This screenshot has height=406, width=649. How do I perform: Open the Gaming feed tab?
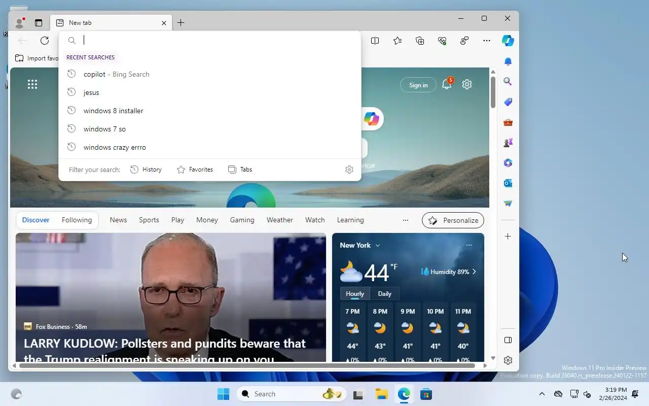242,220
